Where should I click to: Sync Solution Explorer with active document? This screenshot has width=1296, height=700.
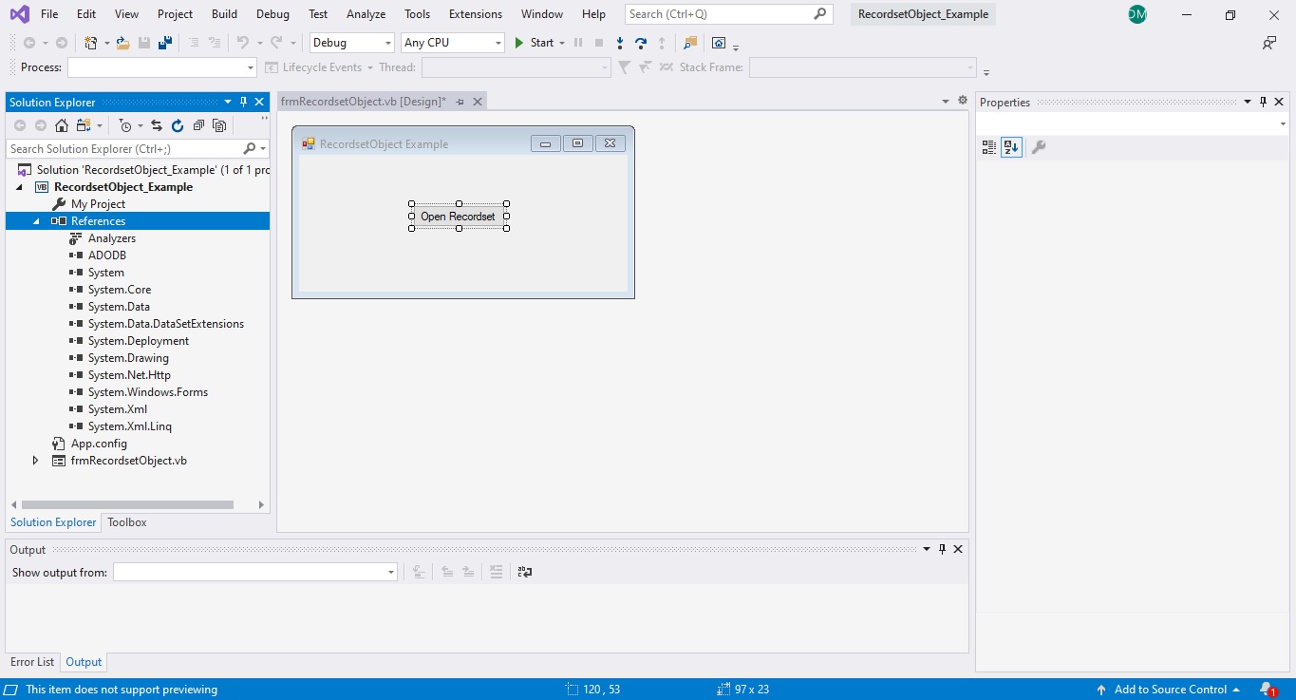point(156,124)
